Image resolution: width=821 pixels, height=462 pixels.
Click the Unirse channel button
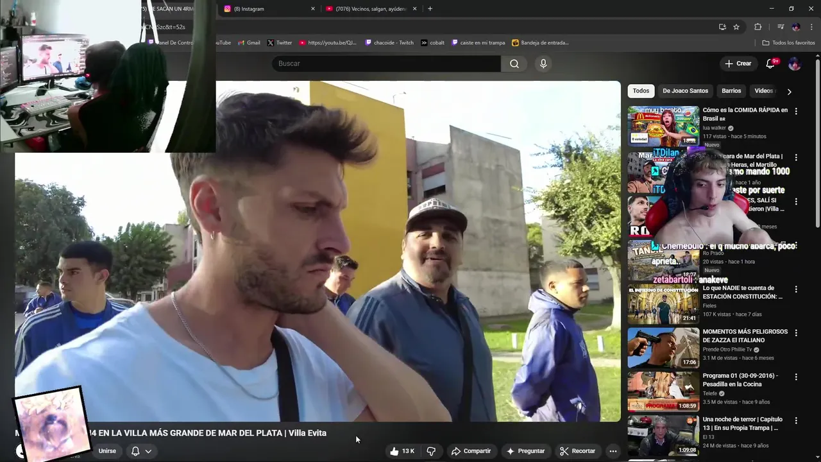pyautogui.click(x=107, y=451)
